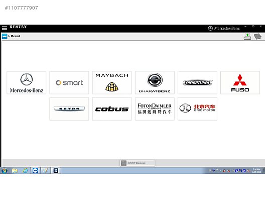The width and height of the screenshot is (265, 199).
Task: Open the Windows Start menu
Action: (x=4, y=170)
